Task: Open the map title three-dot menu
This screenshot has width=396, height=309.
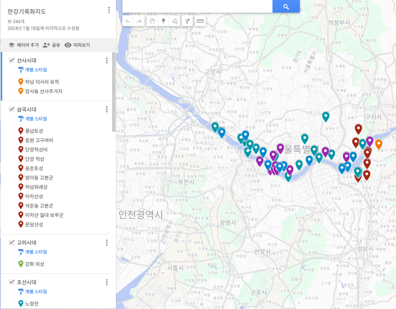Action: [x=109, y=10]
